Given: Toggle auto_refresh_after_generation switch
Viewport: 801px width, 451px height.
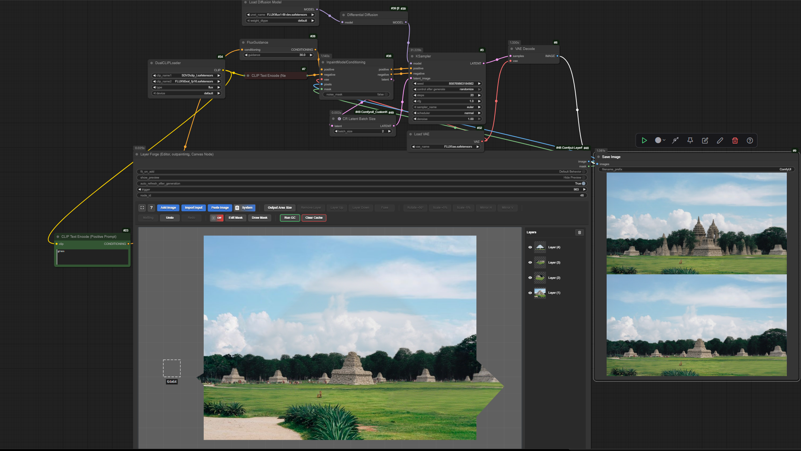Looking at the screenshot, I should click(583, 183).
